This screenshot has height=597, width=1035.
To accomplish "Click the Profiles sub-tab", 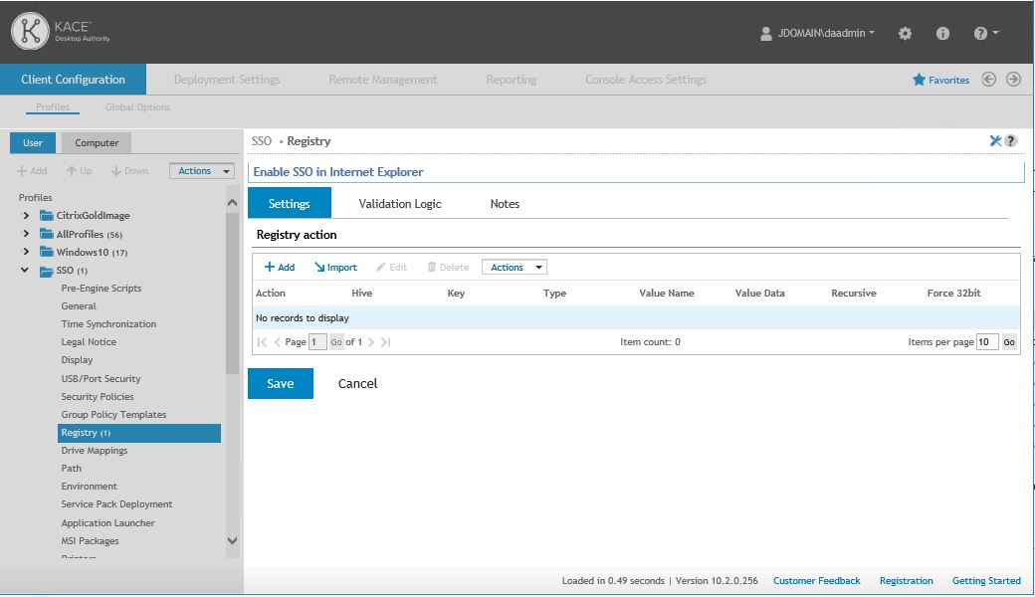I will click(x=53, y=106).
